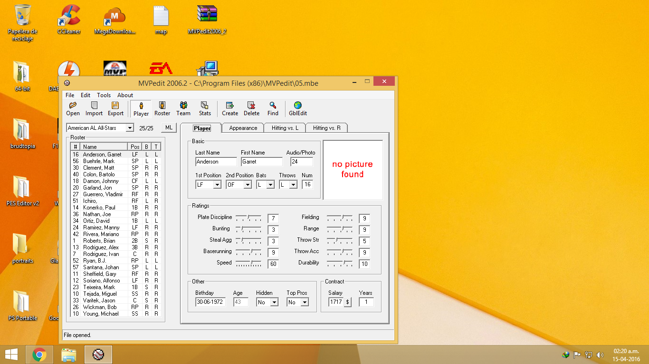649x364 pixels.
Task: Open CCleaner desktop shortcut
Action: click(69, 19)
